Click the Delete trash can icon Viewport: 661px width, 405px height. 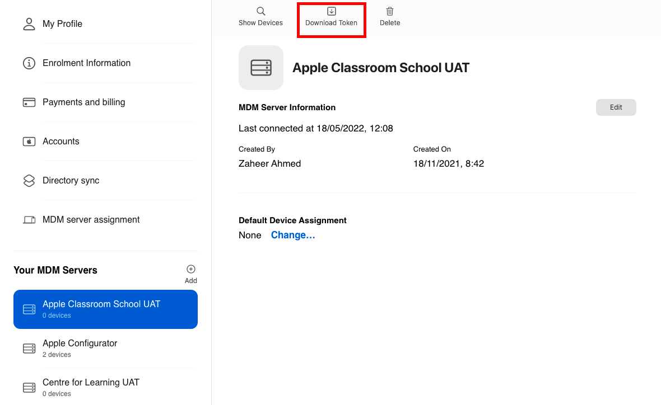pos(390,11)
